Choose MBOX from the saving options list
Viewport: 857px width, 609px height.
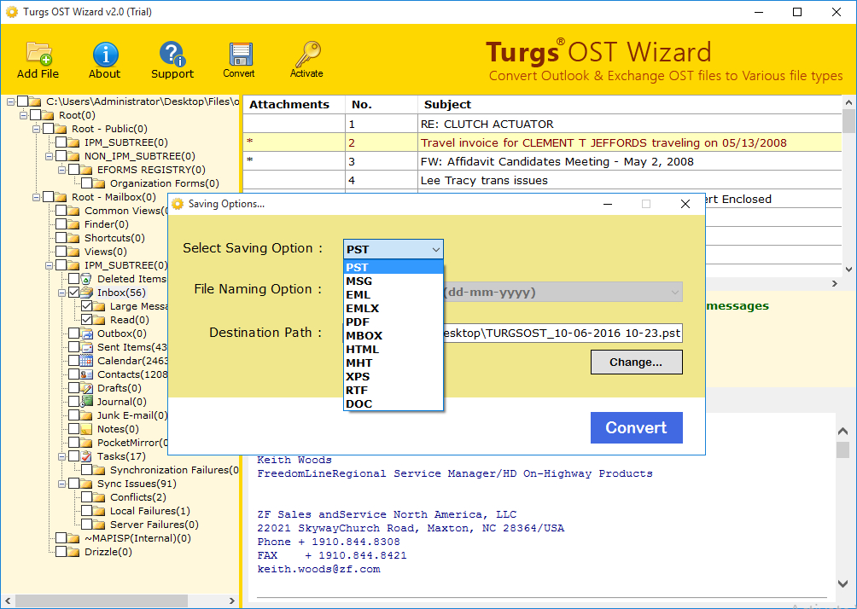click(x=363, y=335)
